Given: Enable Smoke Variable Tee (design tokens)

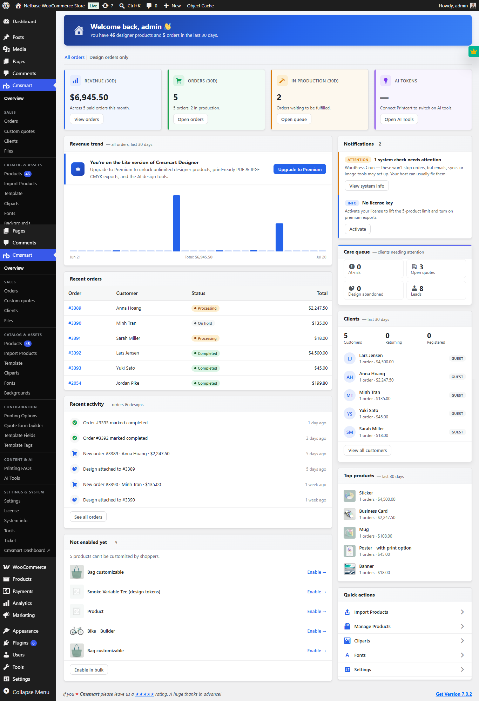Looking at the screenshot, I should tap(317, 592).
